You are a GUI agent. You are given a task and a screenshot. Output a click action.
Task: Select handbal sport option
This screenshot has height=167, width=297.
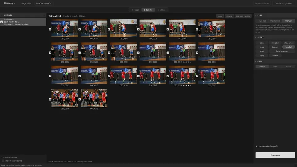tap(288, 47)
